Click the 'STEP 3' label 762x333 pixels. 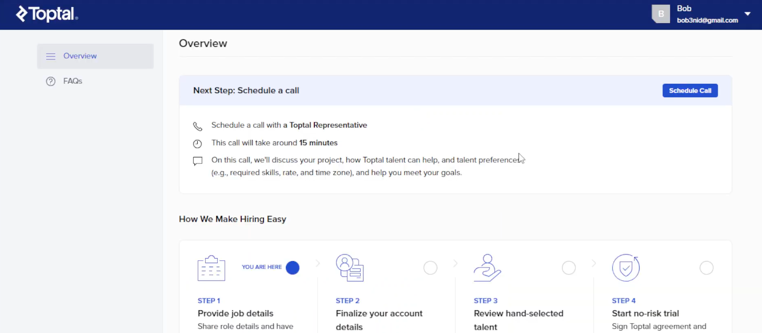[486, 301]
